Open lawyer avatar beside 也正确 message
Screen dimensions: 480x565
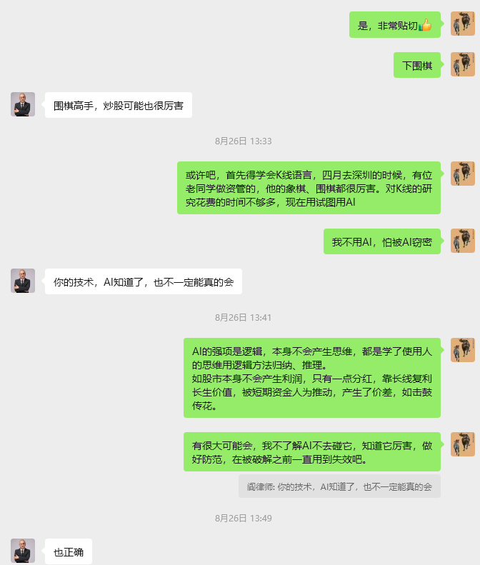coord(23,551)
